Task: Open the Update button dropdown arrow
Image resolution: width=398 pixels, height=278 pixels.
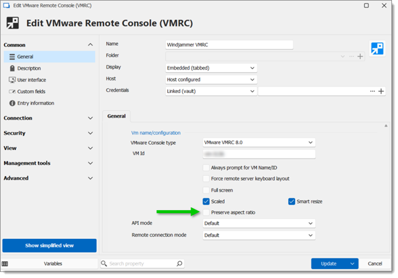Action: click(x=352, y=264)
